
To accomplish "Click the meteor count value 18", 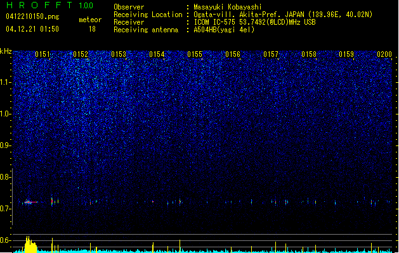I will click(92, 29).
